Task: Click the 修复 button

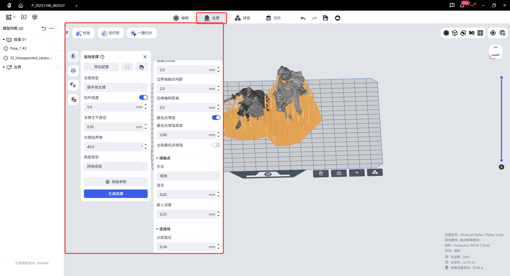Action: (83, 33)
